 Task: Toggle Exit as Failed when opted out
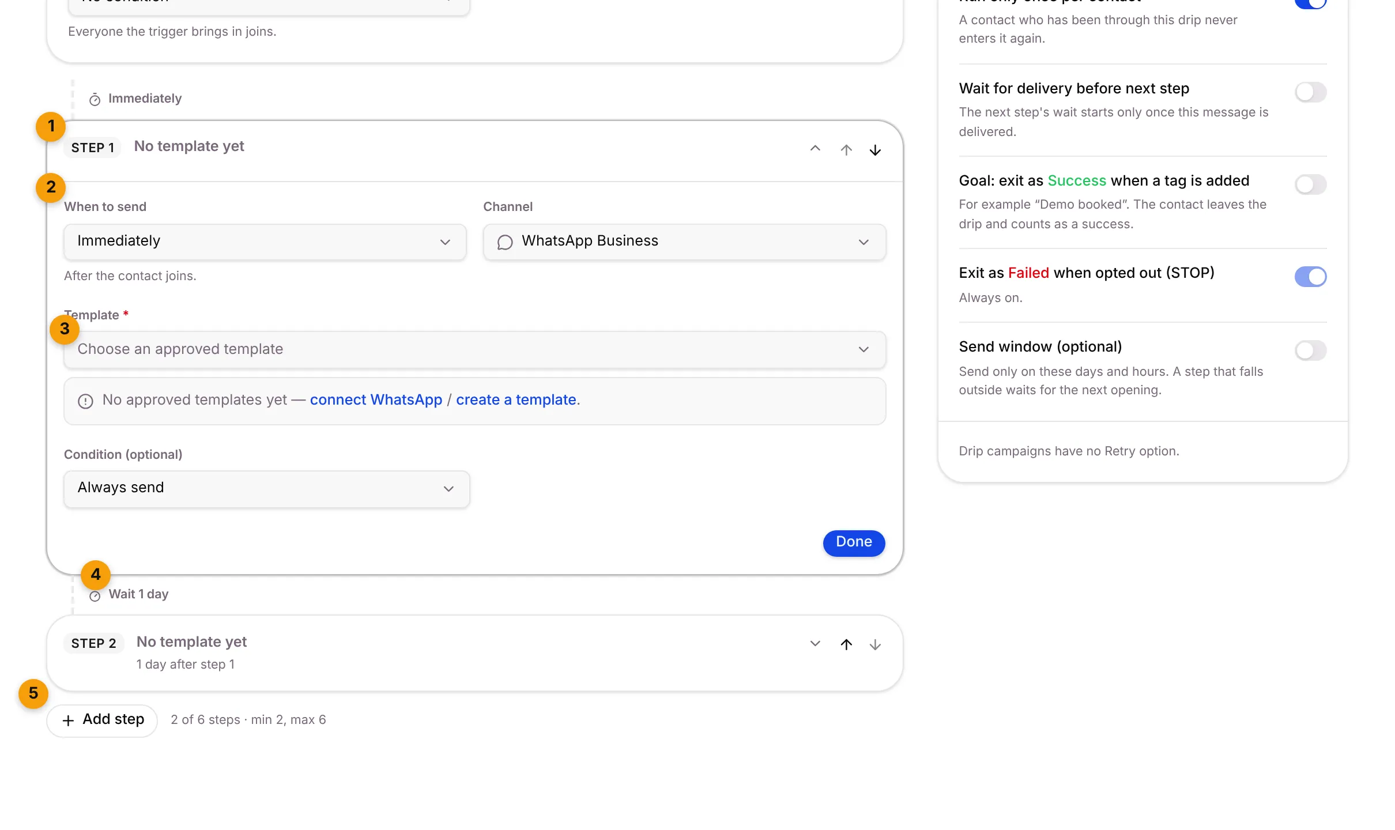point(1310,277)
